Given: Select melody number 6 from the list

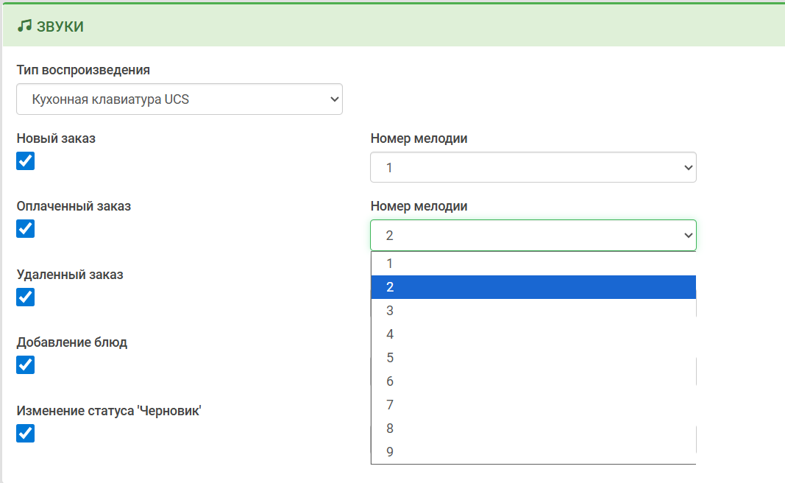Looking at the screenshot, I should pos(533,381).
